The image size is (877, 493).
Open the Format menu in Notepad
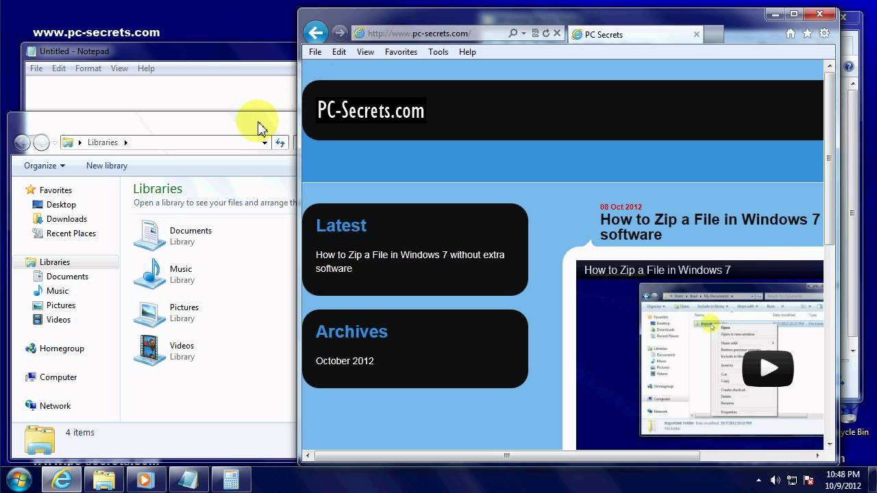pos(88,68)
